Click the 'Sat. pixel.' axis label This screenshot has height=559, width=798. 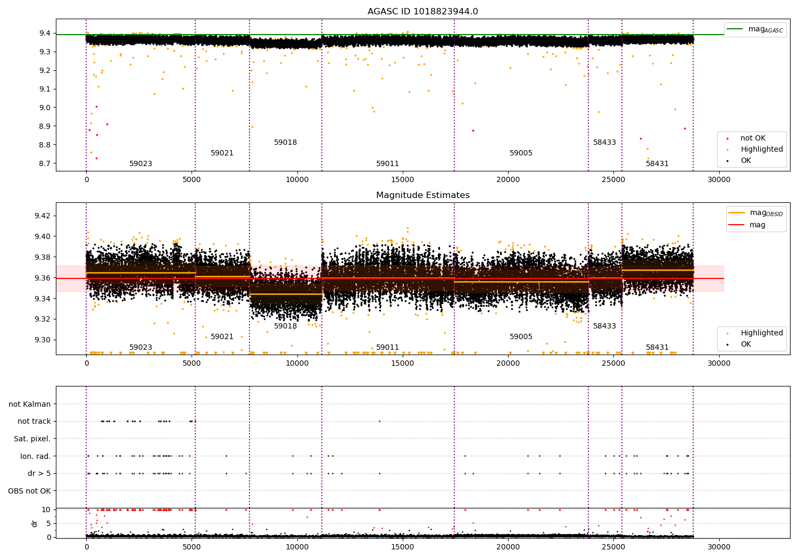pyautogui.click(x=32, y=439)
